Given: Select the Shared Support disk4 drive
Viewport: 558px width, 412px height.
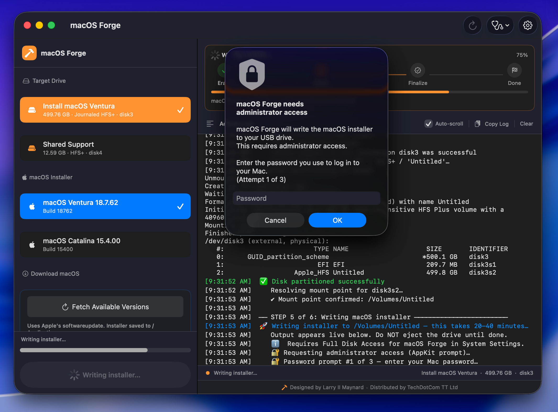Looking at the screenshot, I should [105, 148].
